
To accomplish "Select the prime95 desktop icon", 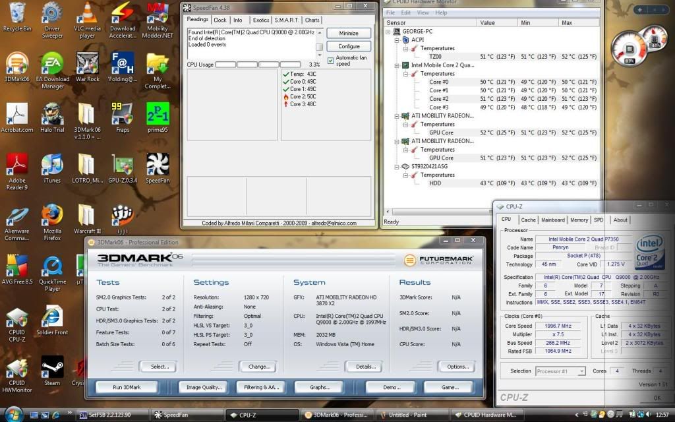I will tap(158, 117).
